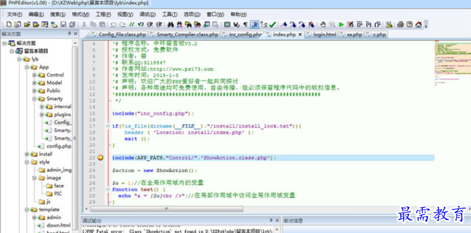Collapse the lyb folder node

pos(19,59)
